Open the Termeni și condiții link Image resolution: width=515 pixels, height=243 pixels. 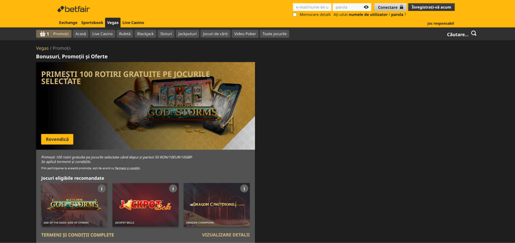(127, 168)
